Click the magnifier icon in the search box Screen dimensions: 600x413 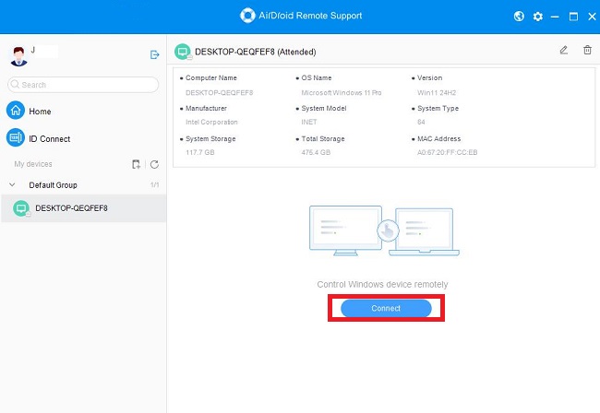click(x=15, y=85)
